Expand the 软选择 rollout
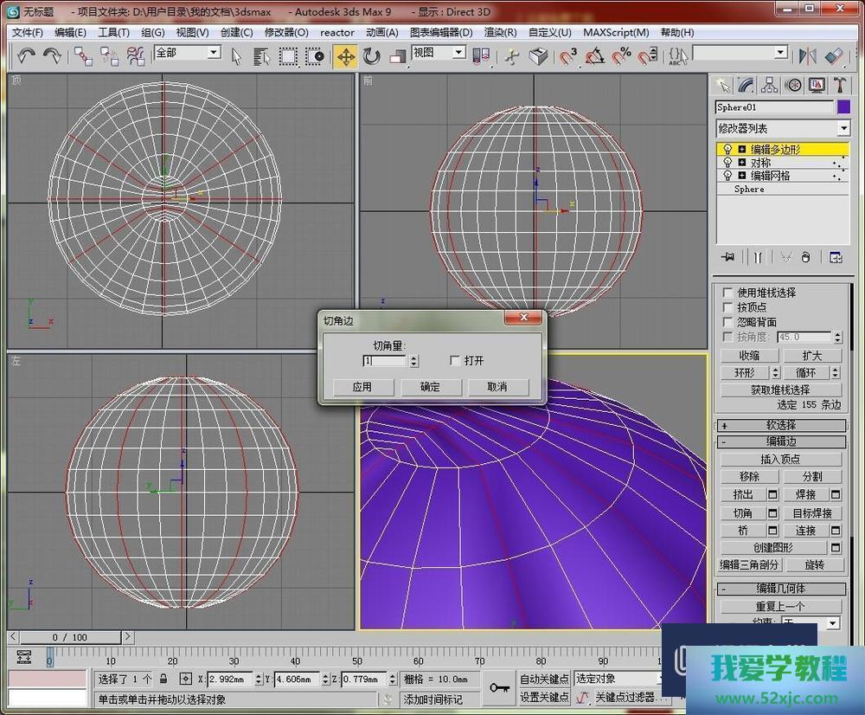Viewport: 865px width, 715px height. [x=780, y=425]
